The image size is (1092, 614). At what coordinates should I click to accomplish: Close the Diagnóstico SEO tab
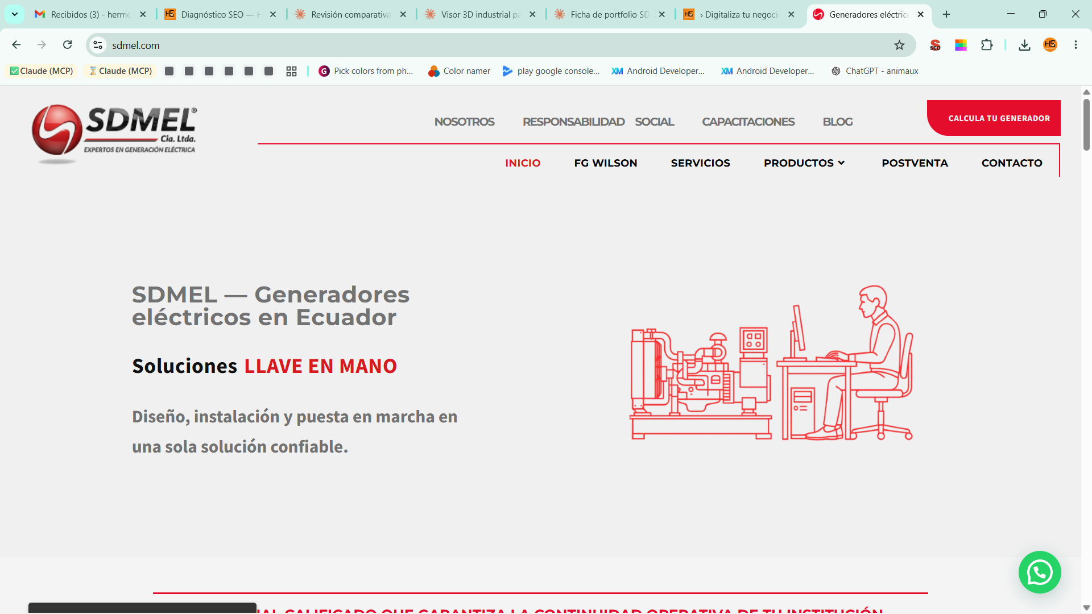click(273, 14)
